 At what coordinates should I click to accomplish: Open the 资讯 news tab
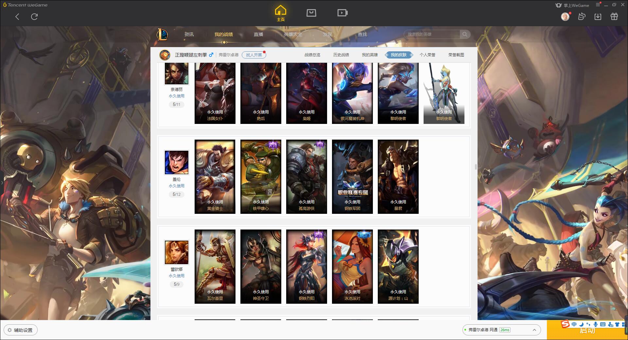(x=189, y=34)
